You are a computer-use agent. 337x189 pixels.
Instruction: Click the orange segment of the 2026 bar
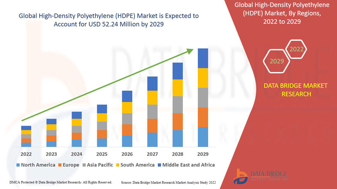(x=127, y=130)
